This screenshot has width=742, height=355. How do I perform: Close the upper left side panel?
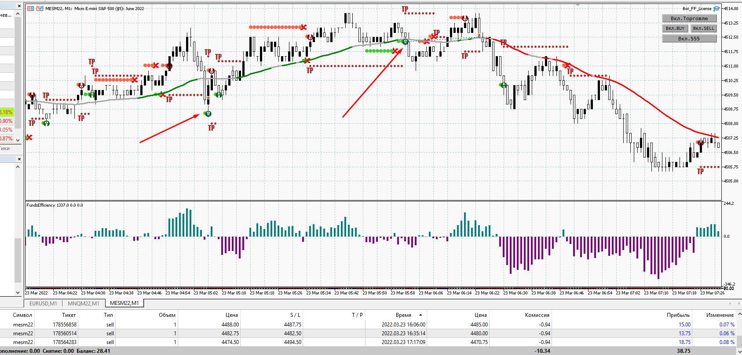tap(19, 6)
